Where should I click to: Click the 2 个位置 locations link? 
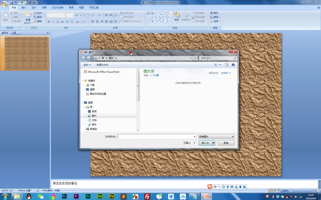(154, 76)
